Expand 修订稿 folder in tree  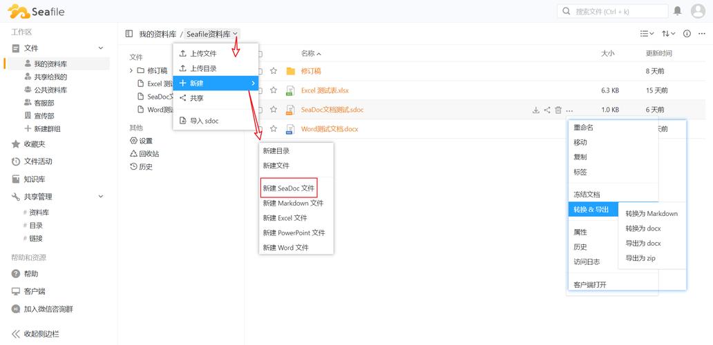pyautogui.click(x=131, y=70)
